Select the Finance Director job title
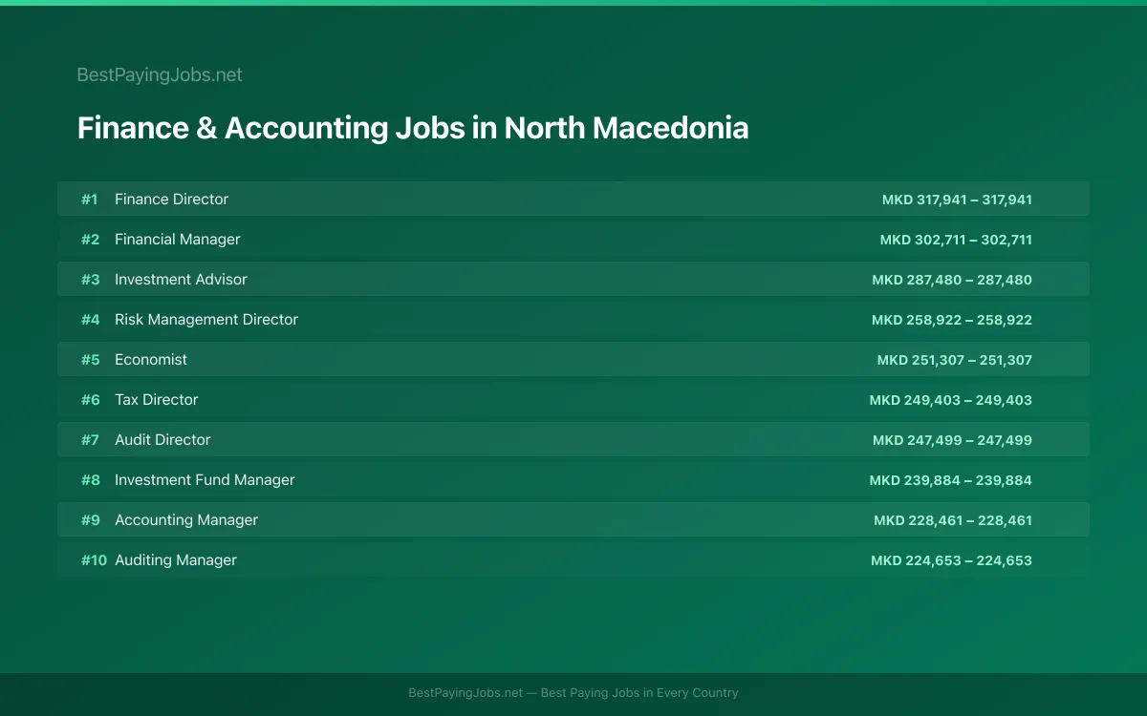This screenshot has height=716, width=1147. [x=171, y=199]
